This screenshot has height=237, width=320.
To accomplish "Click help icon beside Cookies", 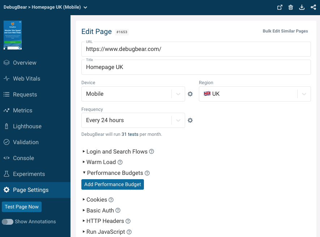I will (x=111, y=200).
